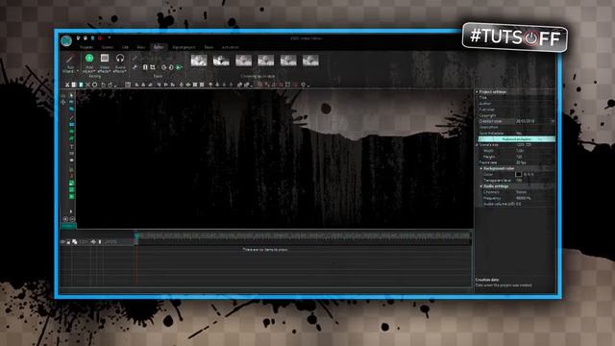Screen dimensions: 615x346
Task: Toggle the timeline layer lock icon
Action: 68,242
